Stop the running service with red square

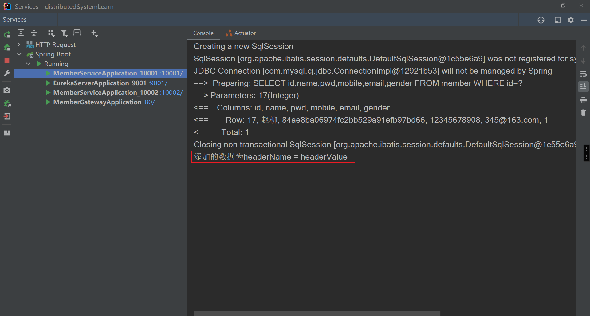(7, 60)
